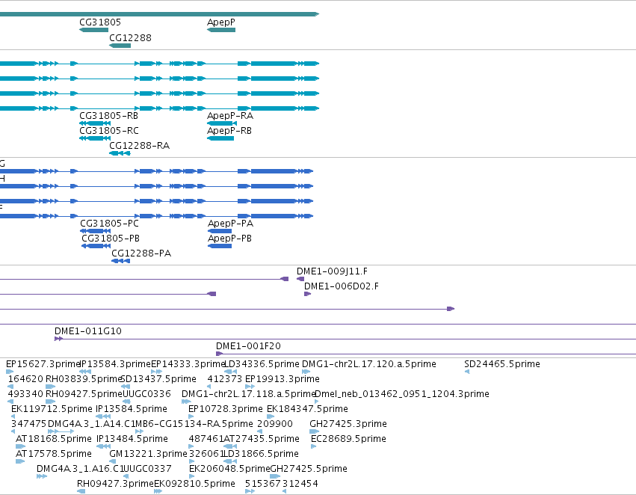This screenshot has height=495, width=636.
Task: Open the DME1-011G10 clone label
Action: [88, 331]
